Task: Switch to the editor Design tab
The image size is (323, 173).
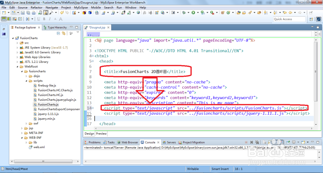Action: 89,134
